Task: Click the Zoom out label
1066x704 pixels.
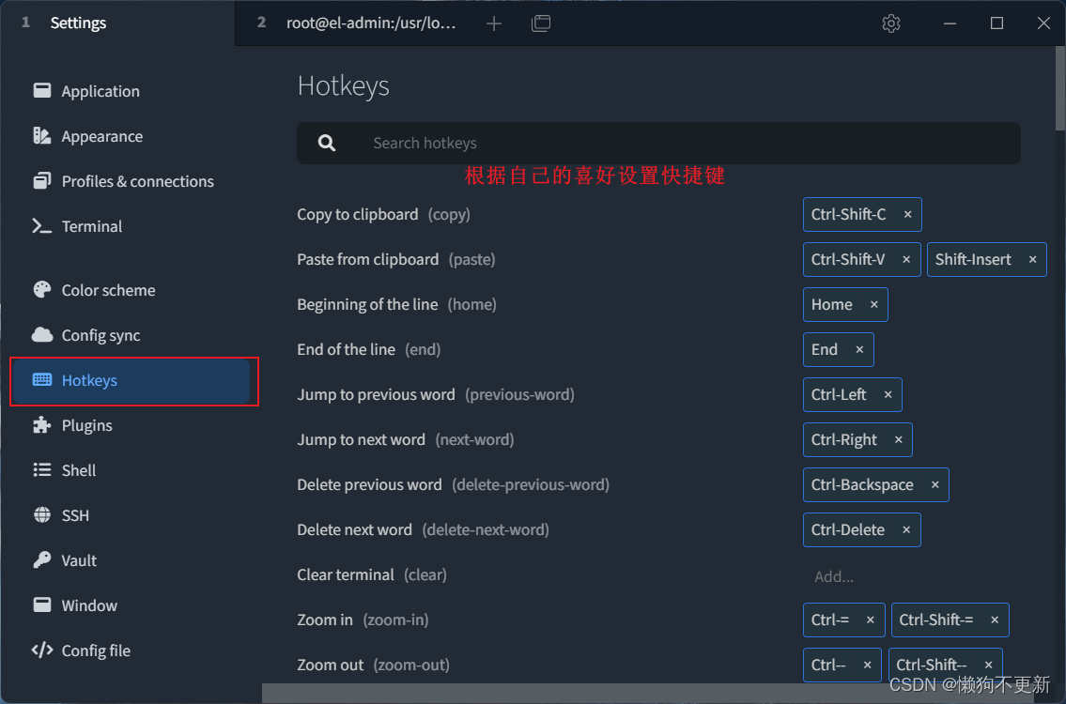Action: coord(331,665)
